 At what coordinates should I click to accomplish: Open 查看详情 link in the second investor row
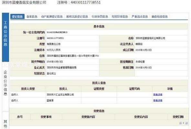pyautogui.click(x=158, y=100)
